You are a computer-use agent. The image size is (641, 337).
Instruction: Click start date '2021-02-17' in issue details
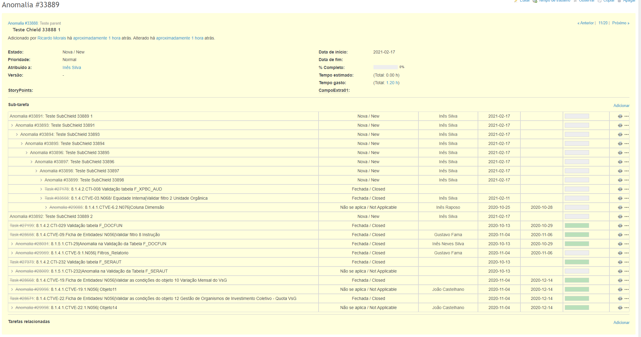pos(384,52)
